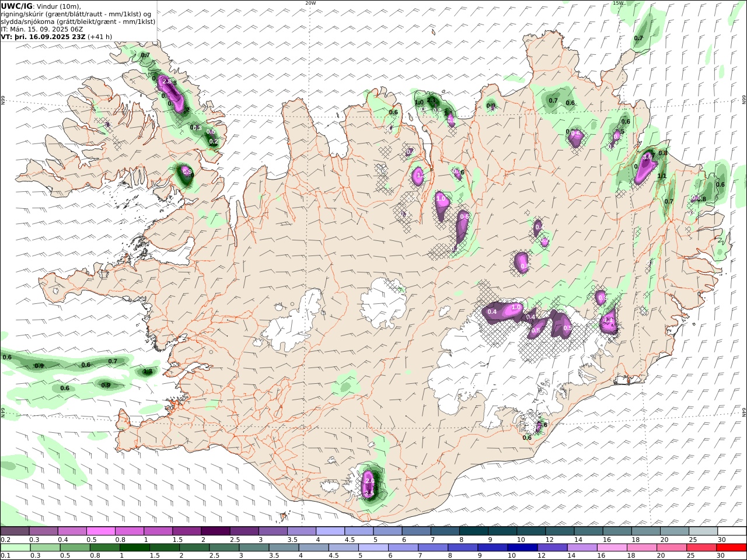Click the plum 1.5 snow swatch

[186, 531]
